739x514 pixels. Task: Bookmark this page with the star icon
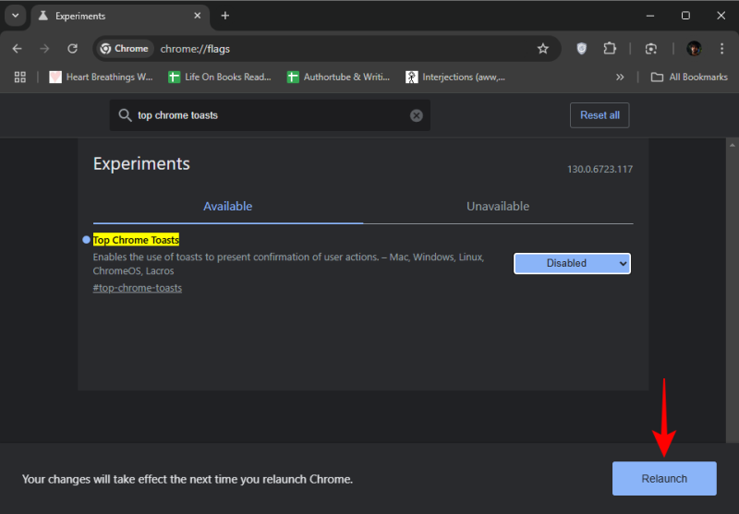coord(543,49)
